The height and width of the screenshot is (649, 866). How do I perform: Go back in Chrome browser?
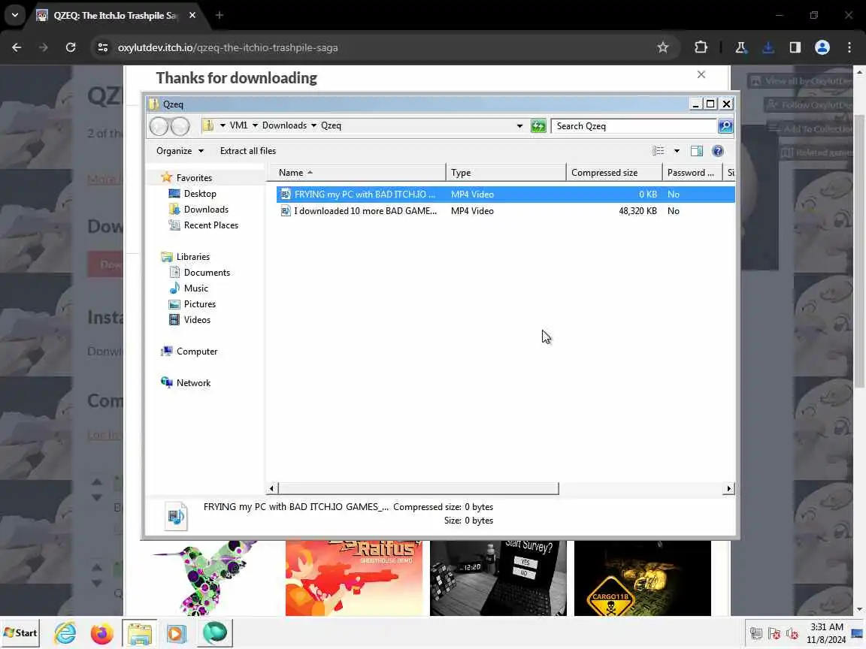[17, 47]
